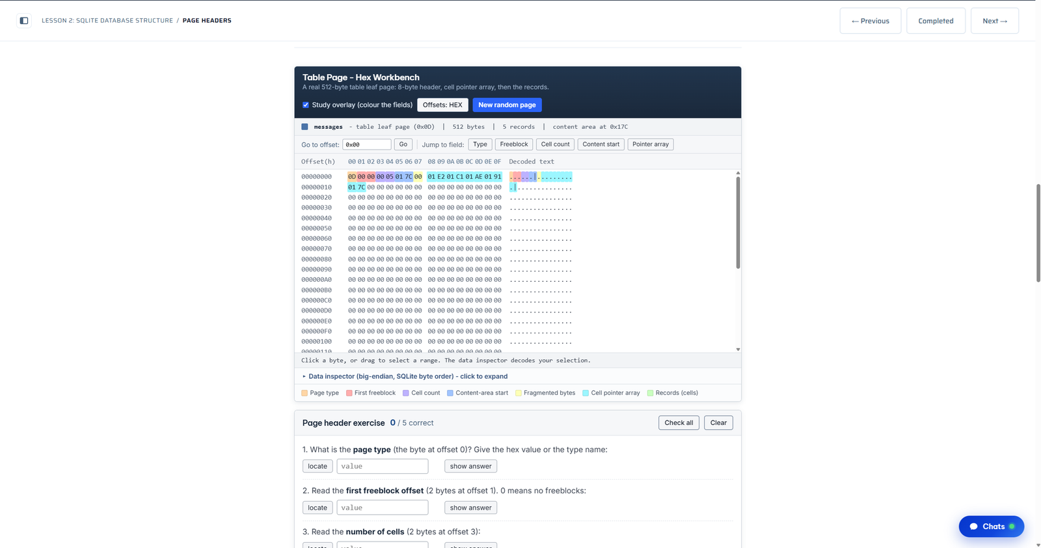This screenshot has width=1041, height=548.
Task: Click the '5 records' info text
Action: (x=519, y=127)
